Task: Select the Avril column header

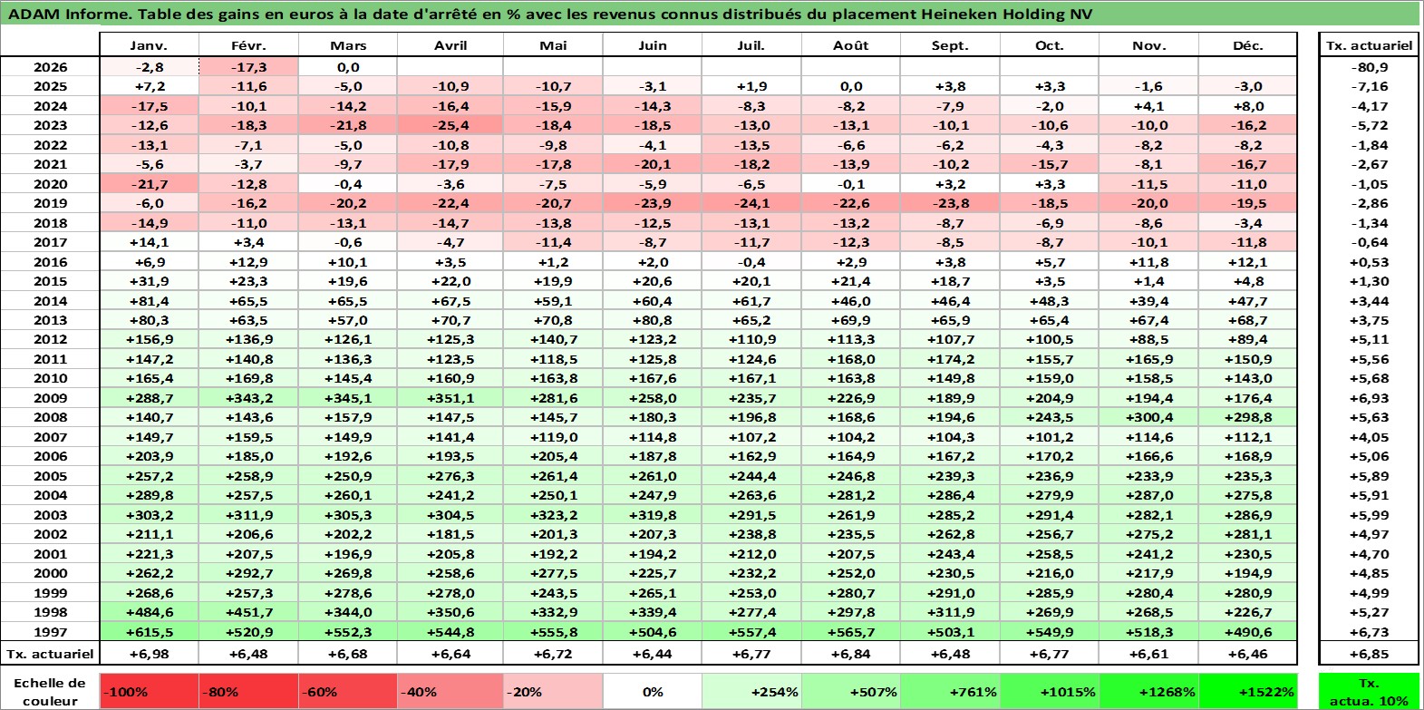Action: pyautogui.click(x=450, y=45)
